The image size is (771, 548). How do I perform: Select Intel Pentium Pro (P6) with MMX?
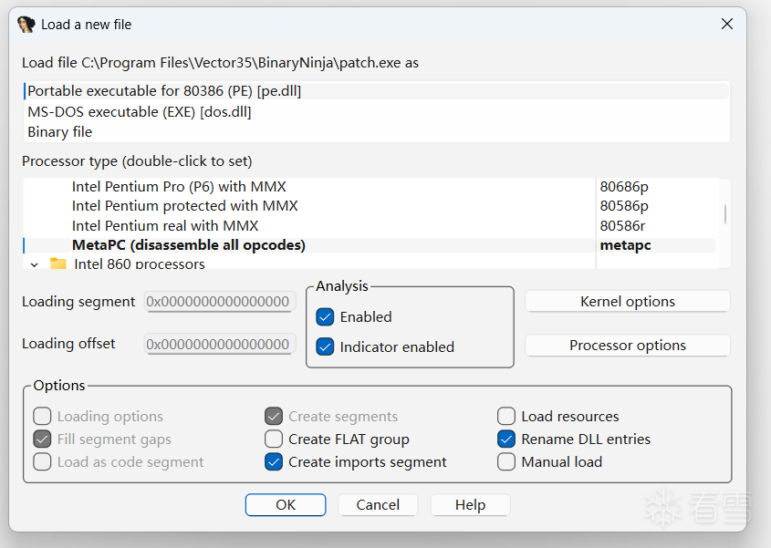(x=166, y=187)
